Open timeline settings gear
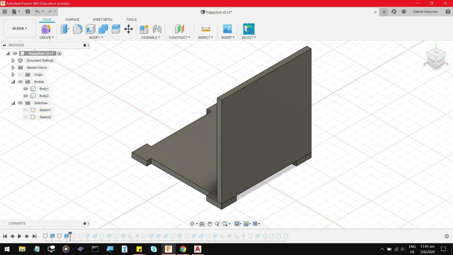This screenshot has height=255, width=453. [447, 236]
